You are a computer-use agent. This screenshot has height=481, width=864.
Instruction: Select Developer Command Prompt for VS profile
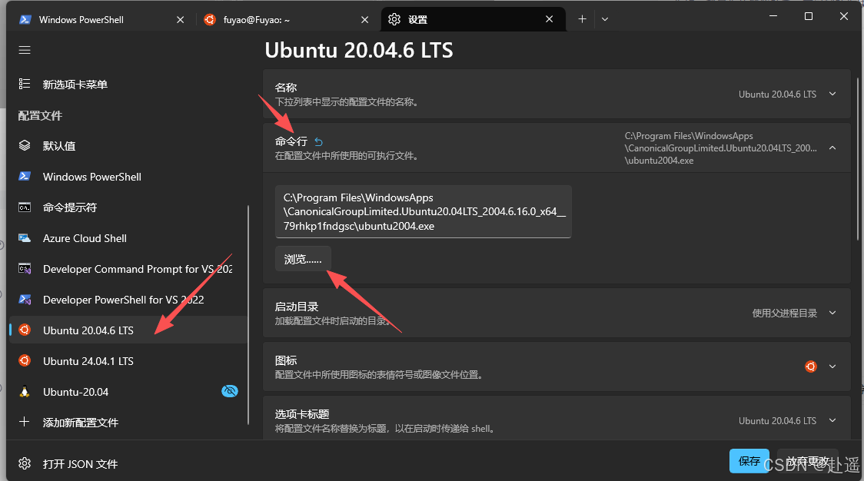pyautogui.click(x=128, y=270)
